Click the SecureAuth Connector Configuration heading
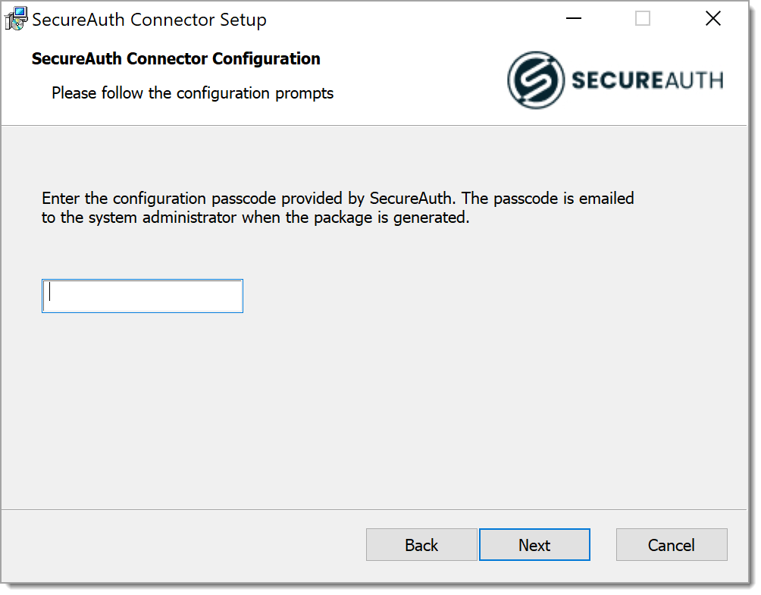The image size is (761, 595). pos(175,58)
